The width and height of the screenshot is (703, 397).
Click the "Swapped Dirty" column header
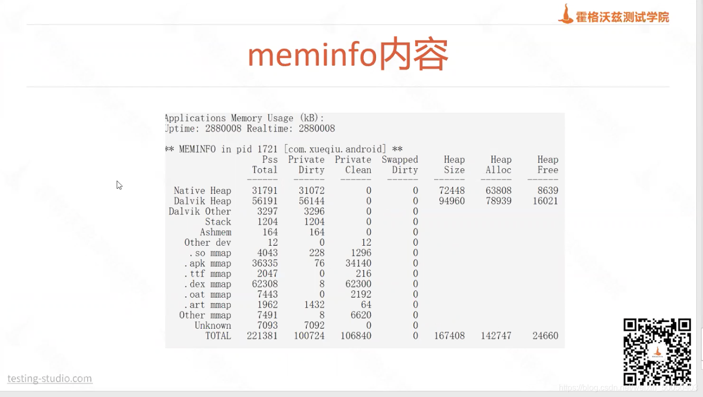[400, 165]
